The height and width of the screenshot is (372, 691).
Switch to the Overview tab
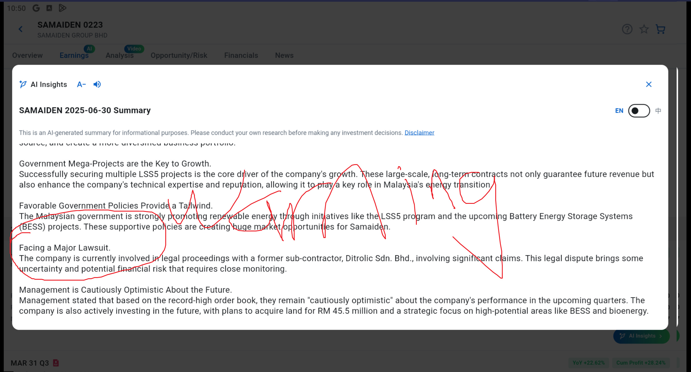pyautogui.click(x=27, y=55)
